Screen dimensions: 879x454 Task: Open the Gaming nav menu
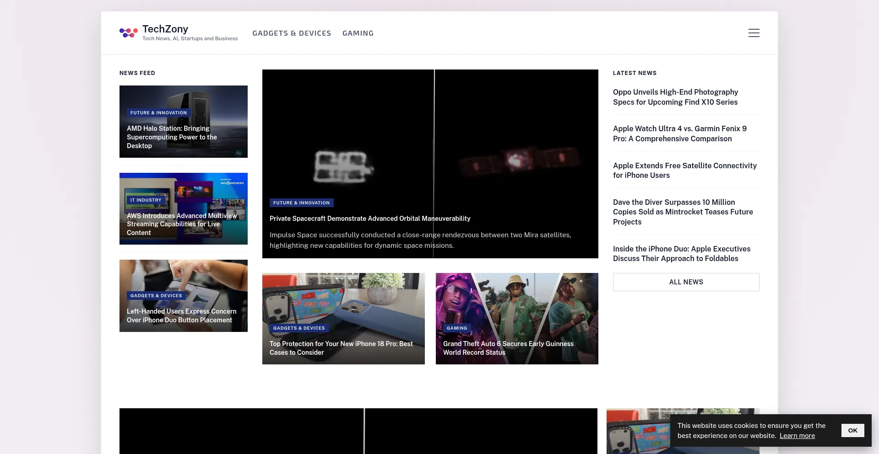coord(358,33)
